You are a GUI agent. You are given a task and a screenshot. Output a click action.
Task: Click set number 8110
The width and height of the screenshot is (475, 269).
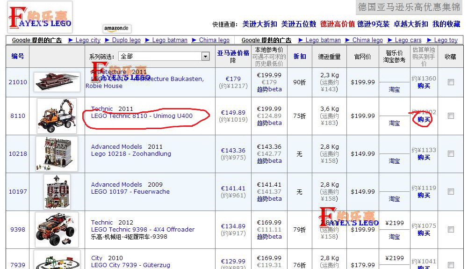pos(18,116)
